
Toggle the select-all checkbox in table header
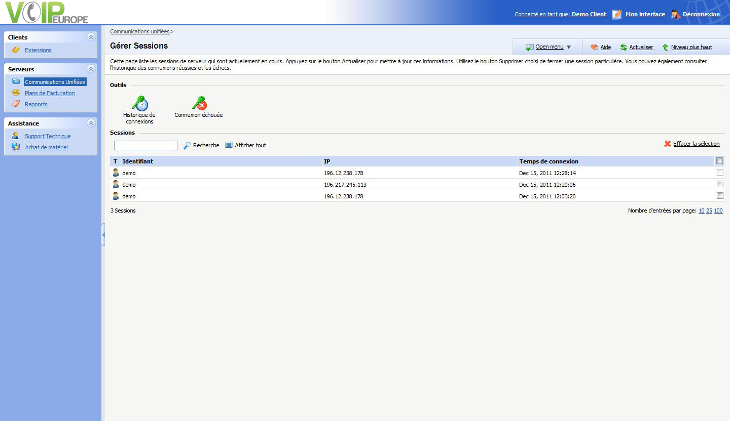click(720, 161)
